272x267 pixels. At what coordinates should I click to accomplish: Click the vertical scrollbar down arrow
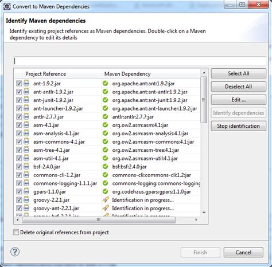[204, 213]
